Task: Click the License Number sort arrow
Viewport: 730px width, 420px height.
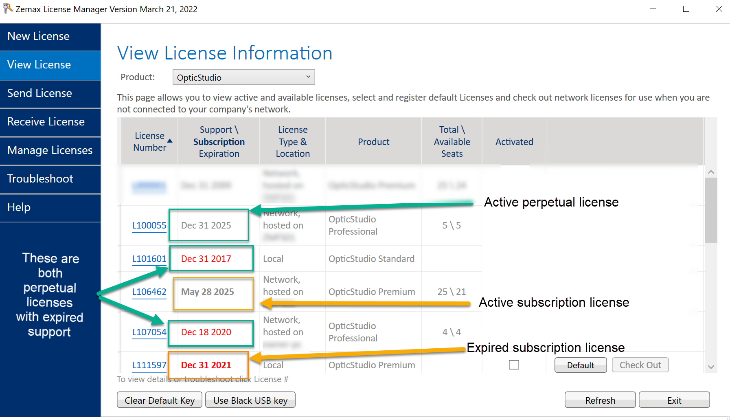Action: tap(170, 141)
